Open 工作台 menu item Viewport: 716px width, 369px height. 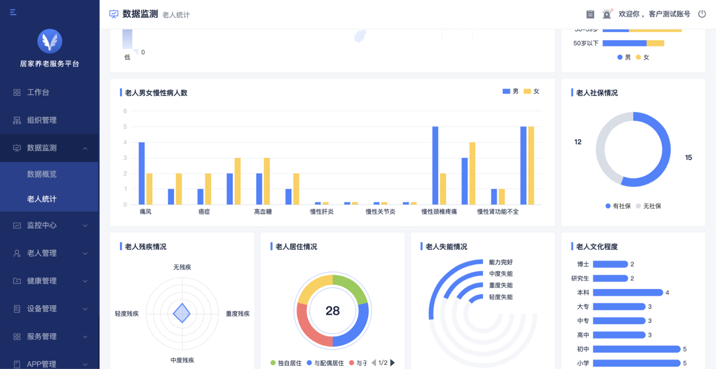pos(50,92)
